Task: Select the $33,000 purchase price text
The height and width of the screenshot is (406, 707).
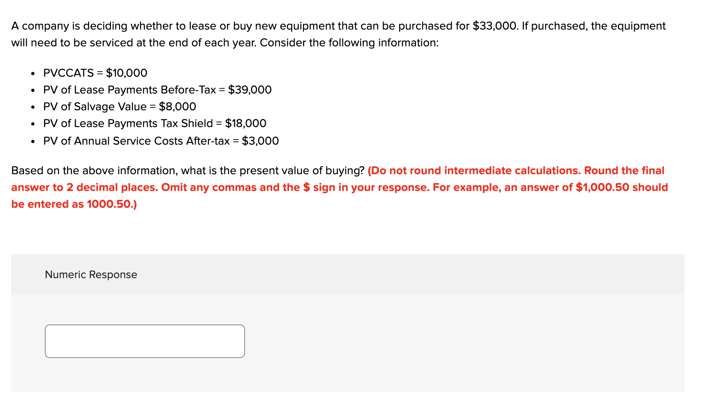Action: coord(496,26)
